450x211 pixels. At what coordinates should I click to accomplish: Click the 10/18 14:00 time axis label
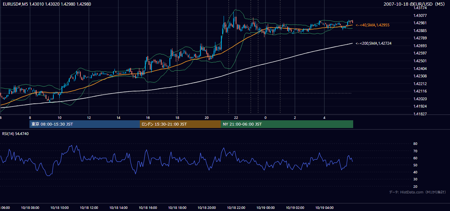coord(118,208)
